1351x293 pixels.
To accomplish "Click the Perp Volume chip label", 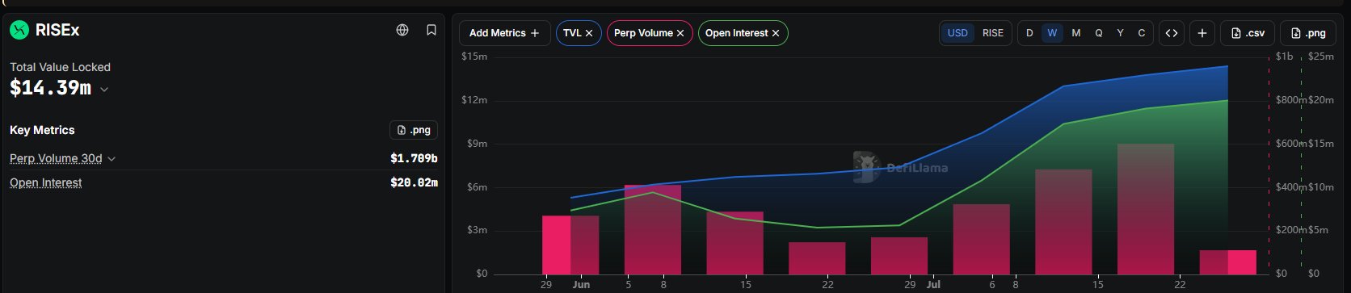I will pyautogui.click(x=643, y=33).
